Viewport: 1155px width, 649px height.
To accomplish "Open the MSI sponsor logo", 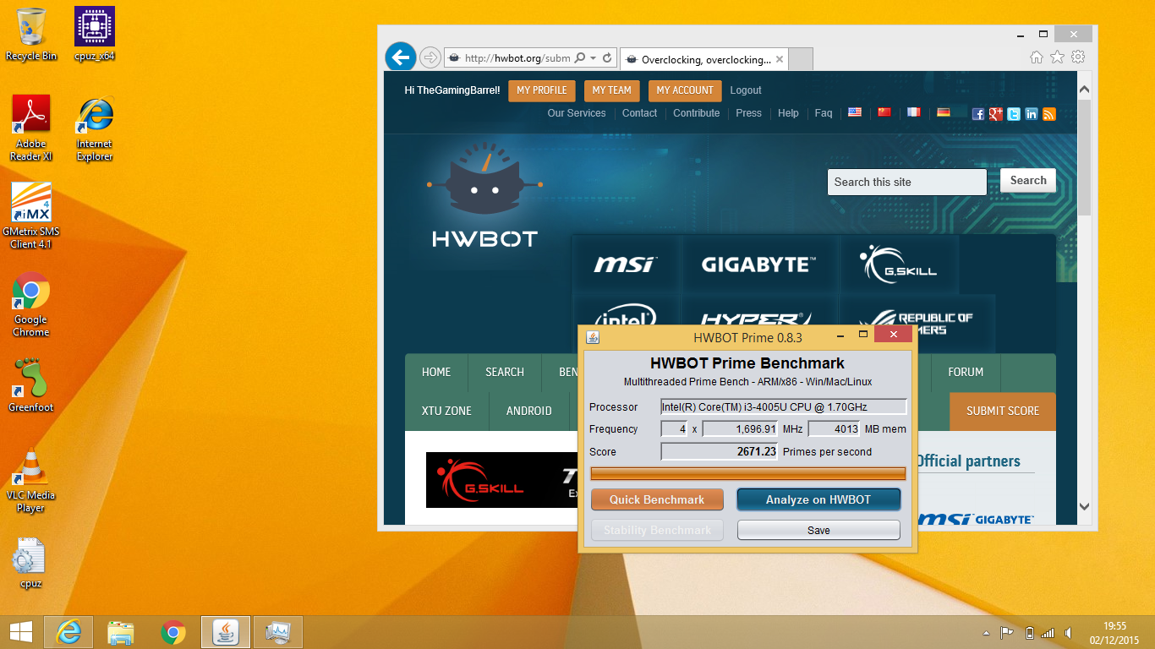I will 626,265.
